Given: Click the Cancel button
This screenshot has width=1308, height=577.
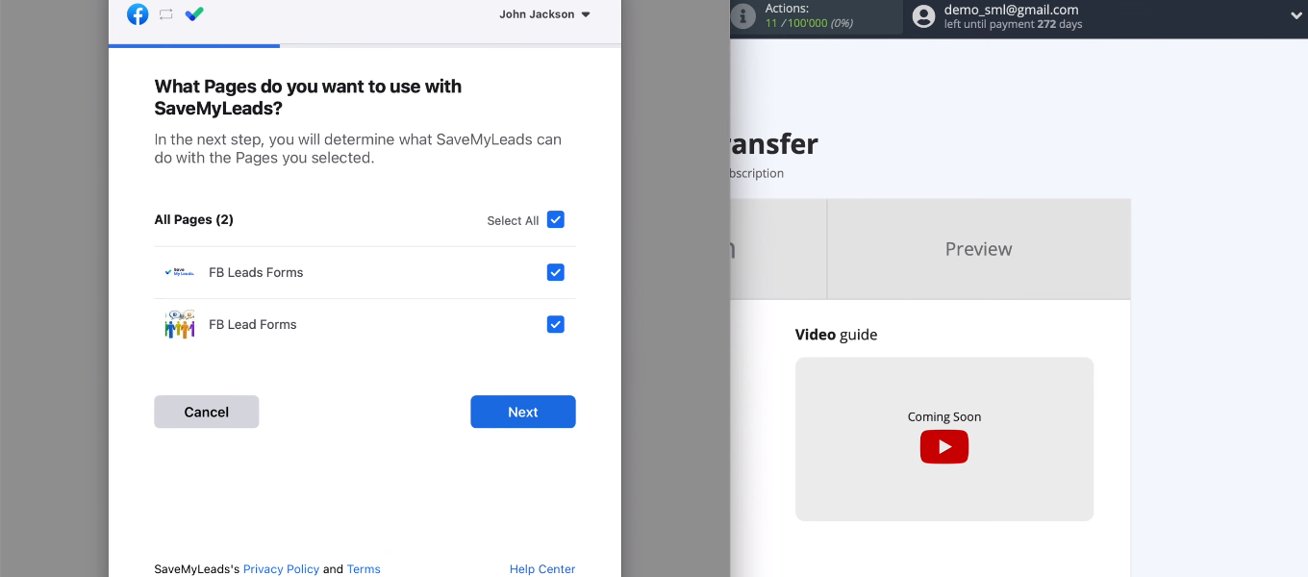Looking at the screenshot, I should pyautogui.click(x=206, y=412).
